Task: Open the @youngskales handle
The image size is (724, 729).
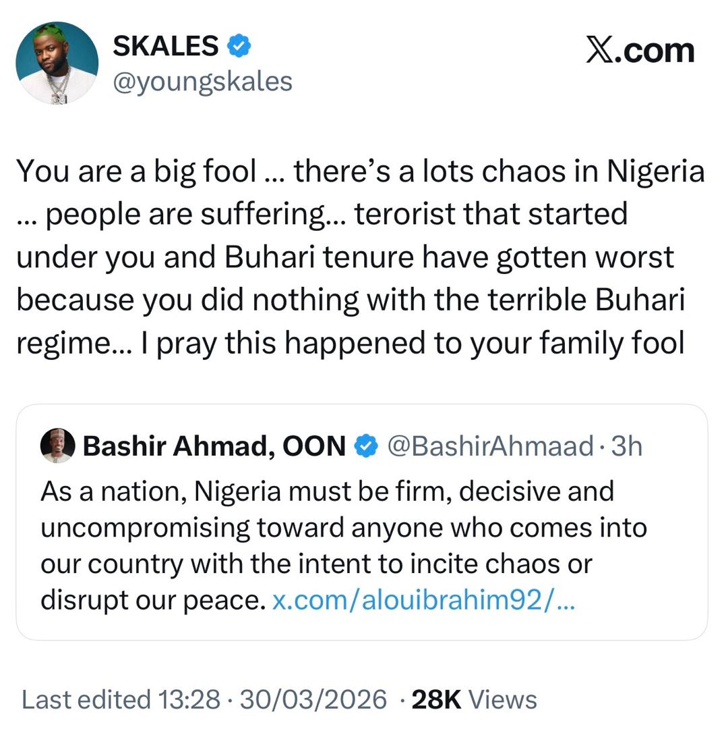Action: pyautogui.click(x=202, y=82)
